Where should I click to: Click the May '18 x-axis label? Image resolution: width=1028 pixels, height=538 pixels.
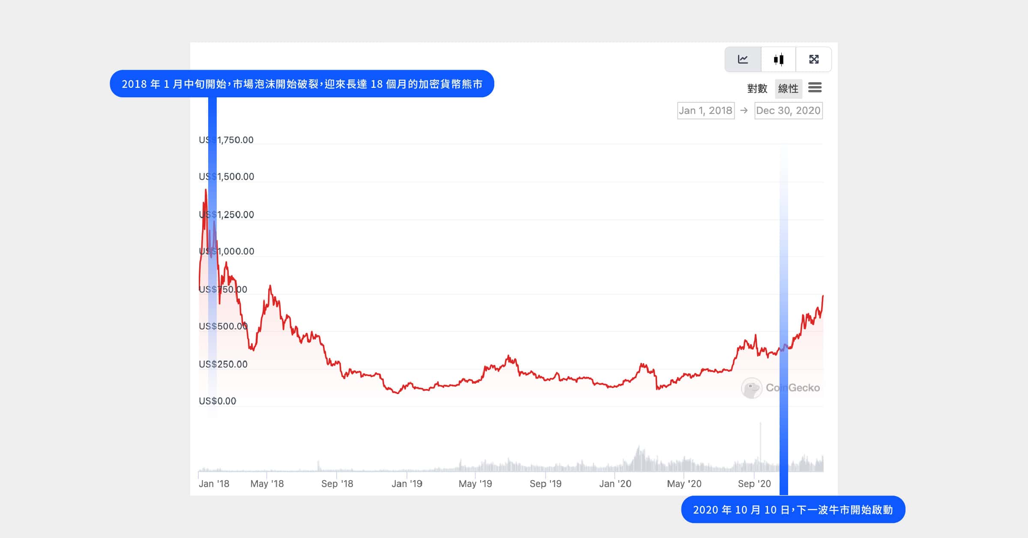click(x=267, y=484)
